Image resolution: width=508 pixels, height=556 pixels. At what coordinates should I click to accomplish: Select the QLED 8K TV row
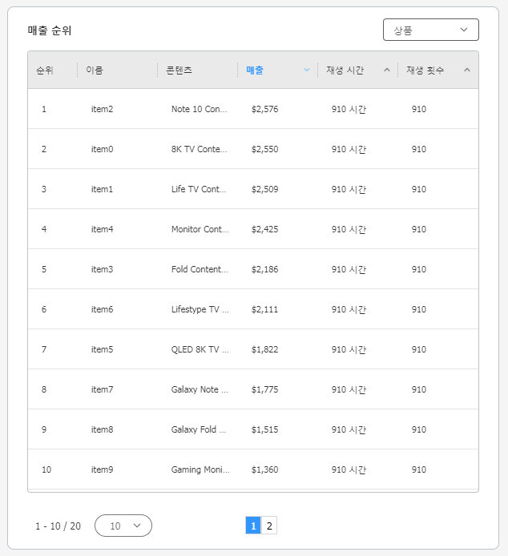(x=200, y=349)
